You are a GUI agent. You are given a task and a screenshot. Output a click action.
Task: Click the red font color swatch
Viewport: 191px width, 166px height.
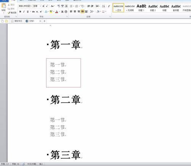(x=57, y=12)
